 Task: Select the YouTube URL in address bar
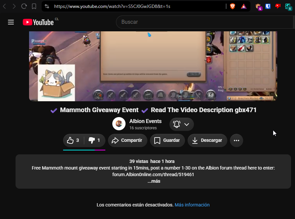[112, 6]
